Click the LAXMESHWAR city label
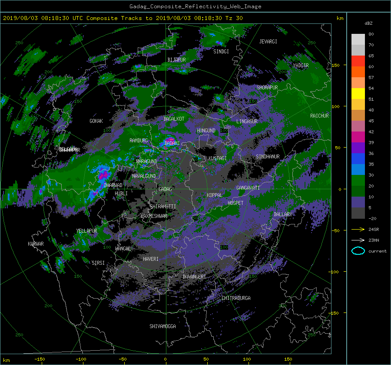The image size is (391, 365). (154, 216)
